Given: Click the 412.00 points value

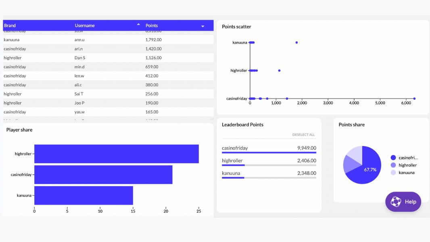Looking at the screenshot, I should (x=152, y=76).
